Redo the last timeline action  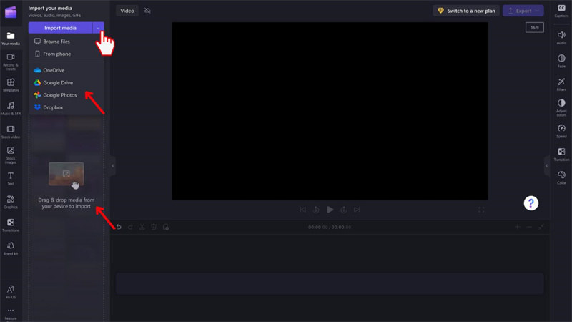tap(130, 227)
